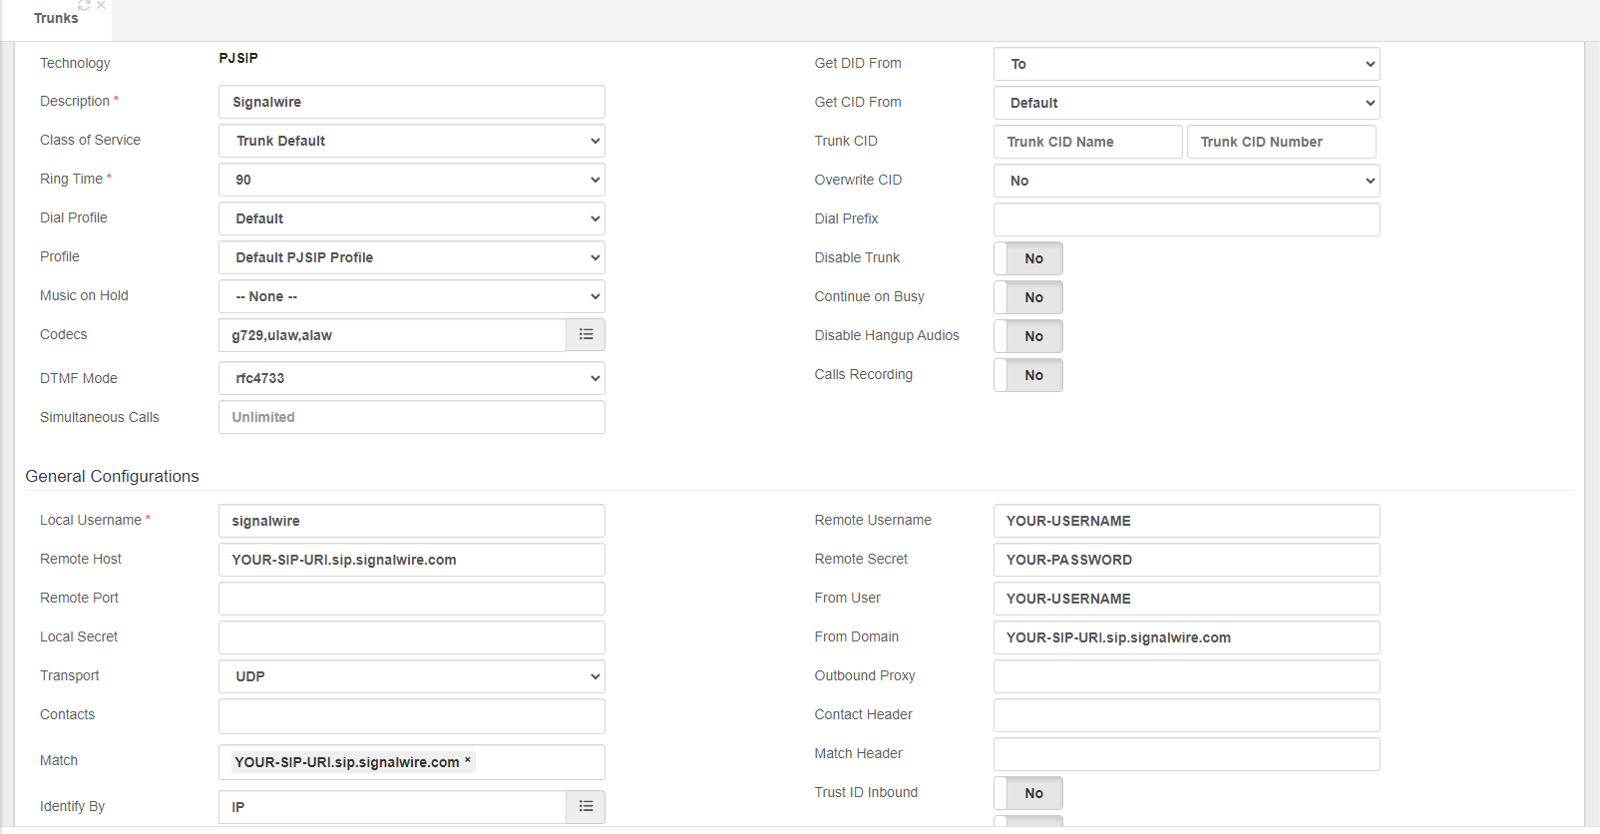Click the Remote Host field
1600x834 pixels.
coord(412,560)
